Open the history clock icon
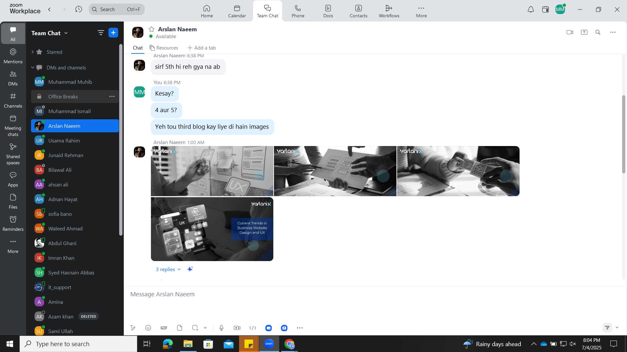 [x=78, y=9]
